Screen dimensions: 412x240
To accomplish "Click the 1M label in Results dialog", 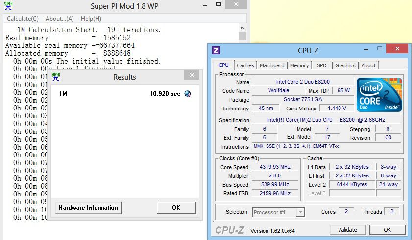I will tap(63, 94).
